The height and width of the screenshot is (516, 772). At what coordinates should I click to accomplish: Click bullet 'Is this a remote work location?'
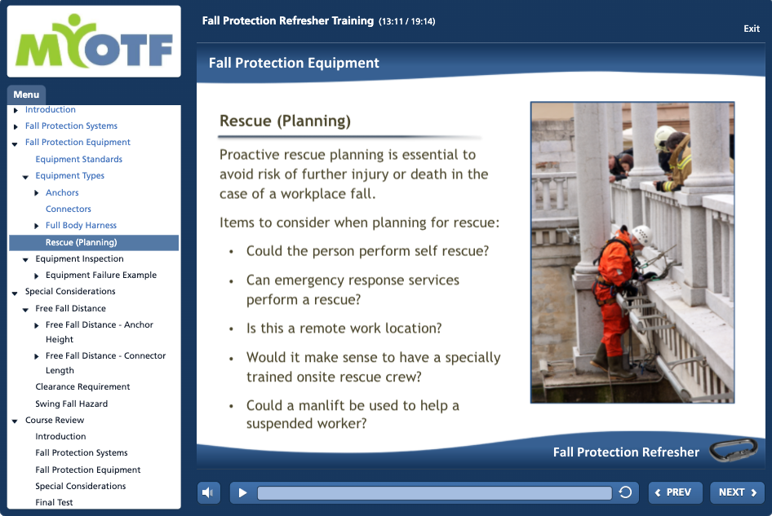(344, 328)
